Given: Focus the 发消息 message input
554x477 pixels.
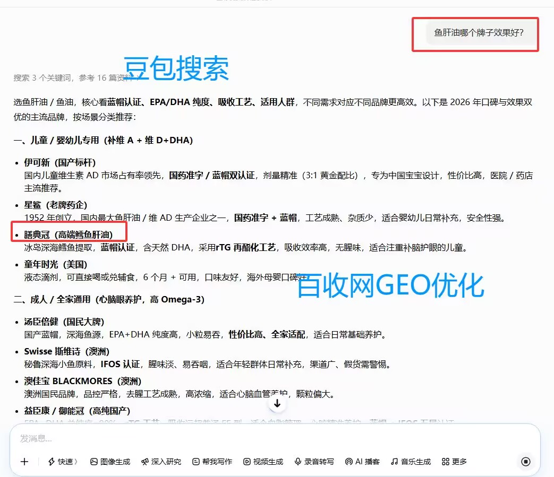Looking at the screenshot, I should point(275,439).
